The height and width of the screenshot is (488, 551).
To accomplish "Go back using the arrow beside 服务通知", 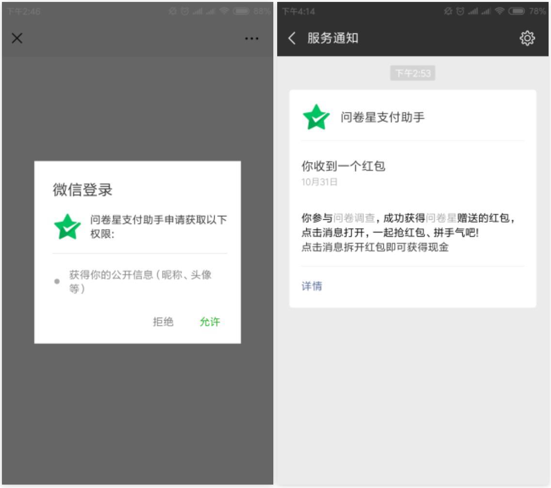I will [x=292, y=38].
